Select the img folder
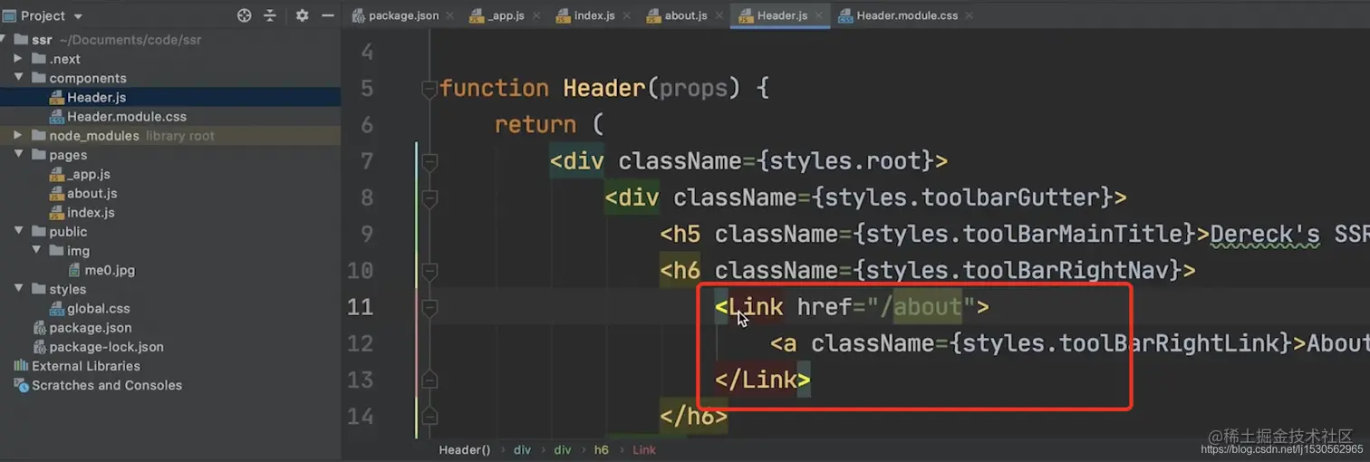 [x=78, y=251]
